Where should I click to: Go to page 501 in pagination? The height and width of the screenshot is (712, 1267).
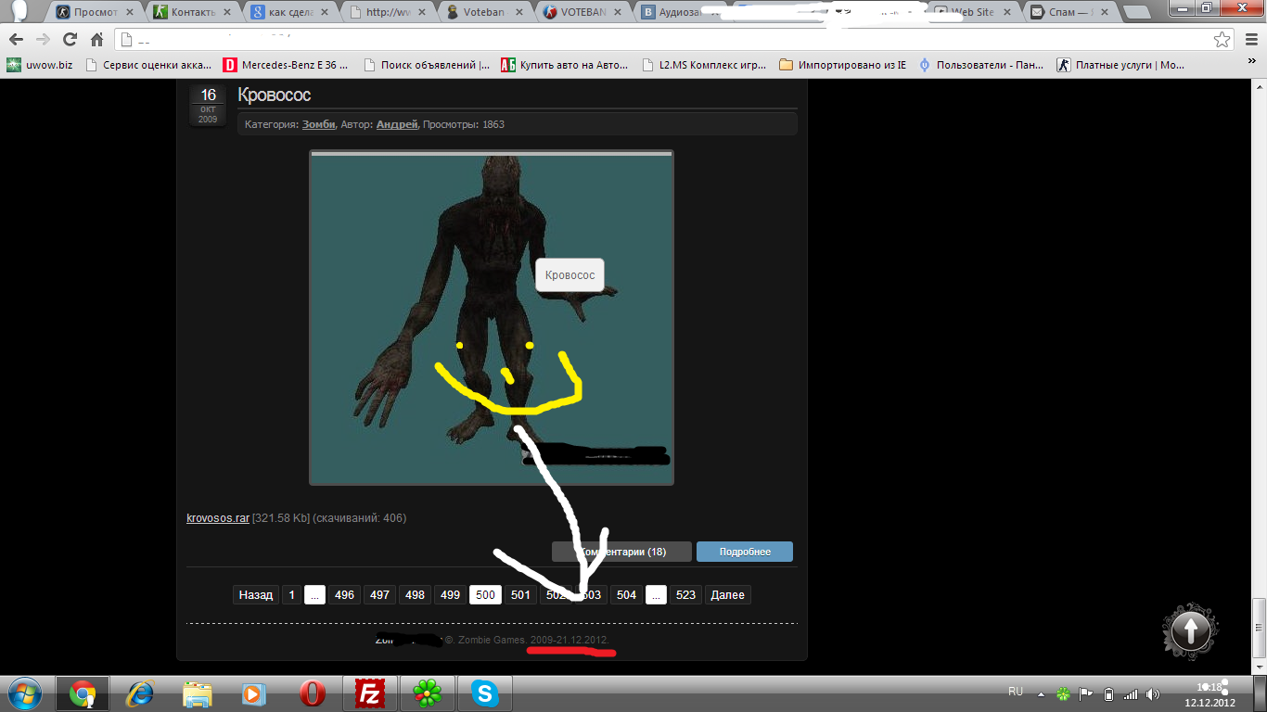(x=520, y=595)
